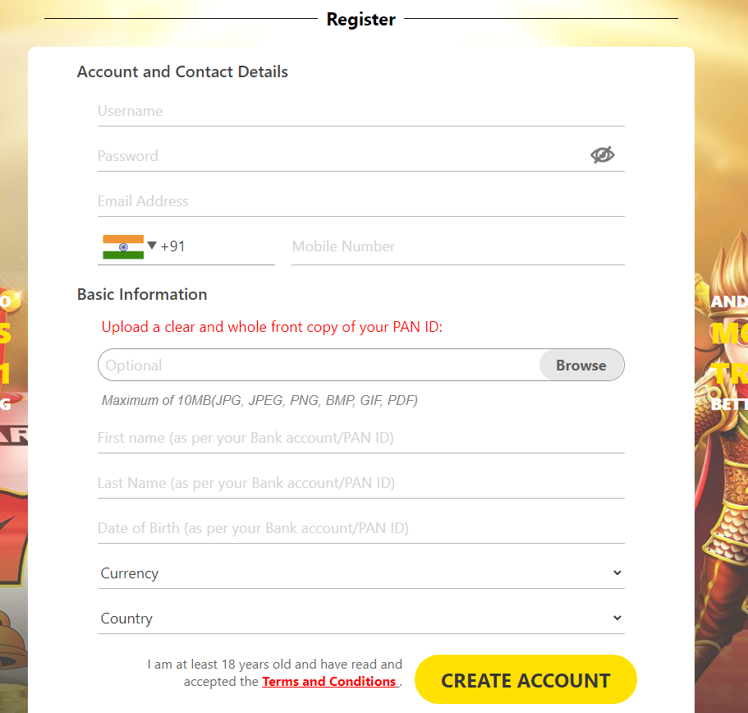
Task: Expand the Country dropdown
Action: coord(361,619)
